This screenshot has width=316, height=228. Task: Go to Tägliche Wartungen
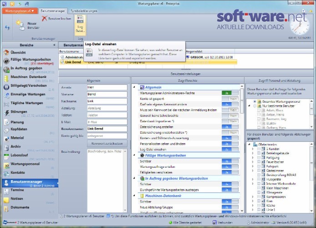point(30,104)
